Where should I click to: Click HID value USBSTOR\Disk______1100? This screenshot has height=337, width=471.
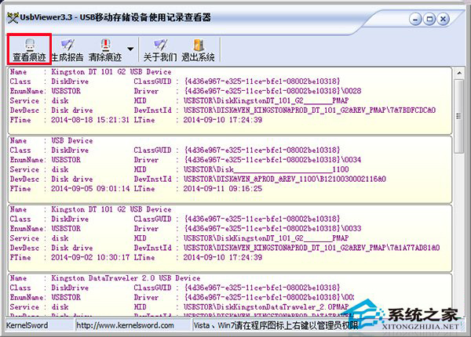click(x=266, y=169)
